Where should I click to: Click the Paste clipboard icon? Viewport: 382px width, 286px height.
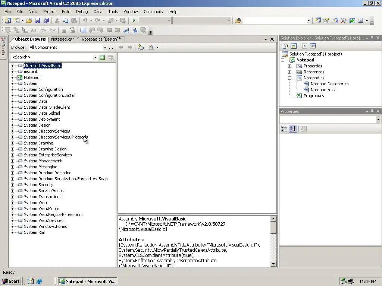[74, 21]
